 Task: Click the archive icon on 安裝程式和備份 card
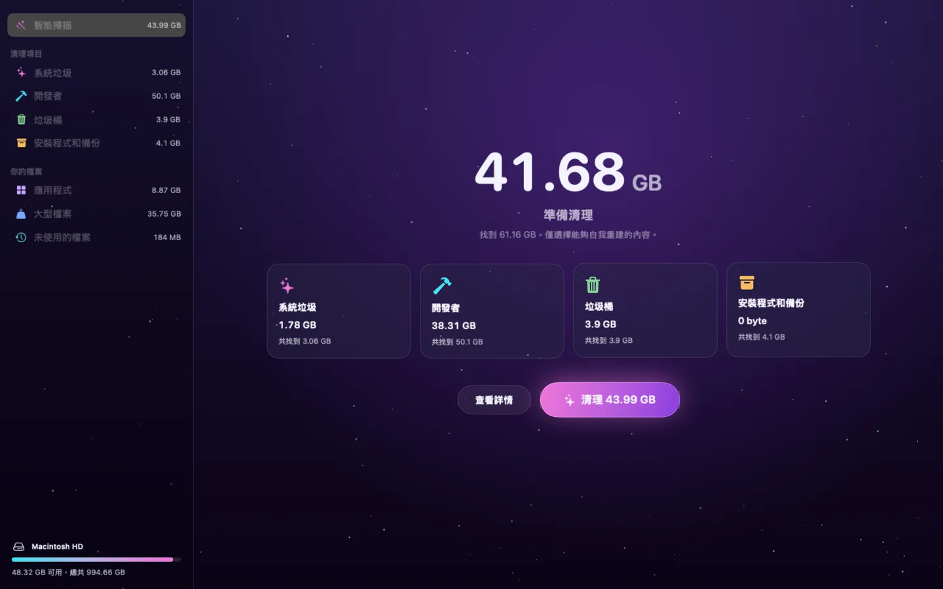(x=747, y=282)
